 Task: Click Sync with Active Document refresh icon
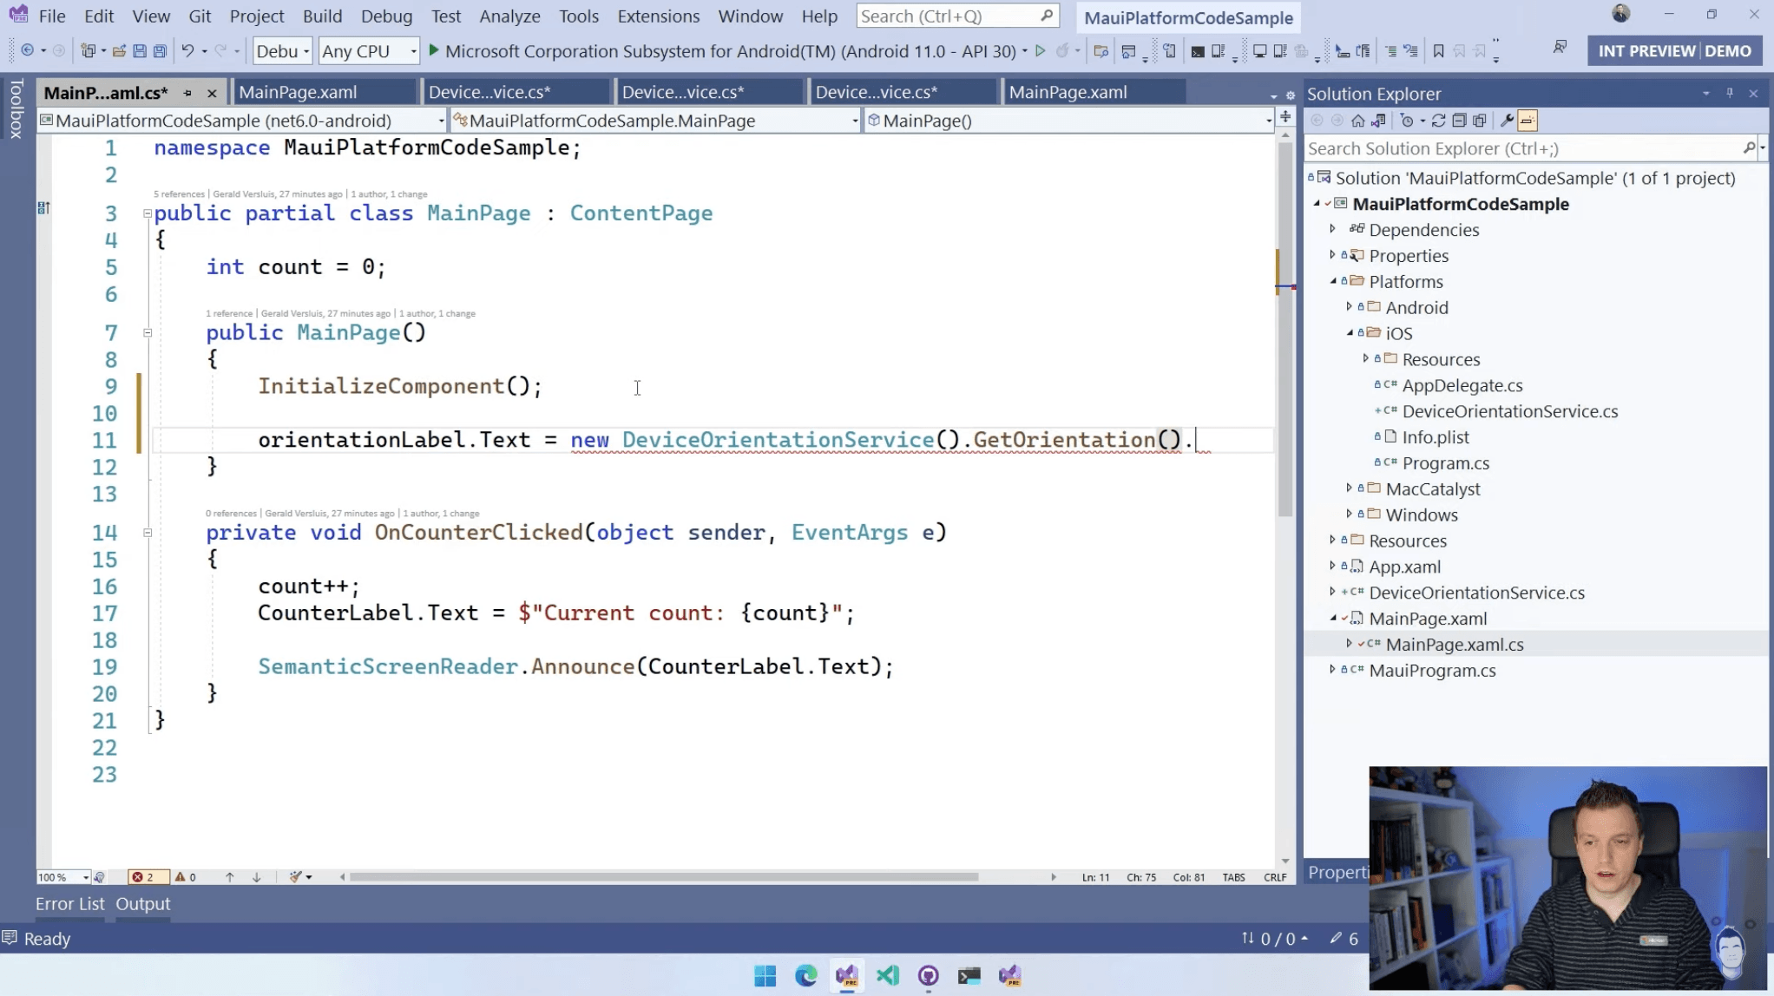[1439, 121]
